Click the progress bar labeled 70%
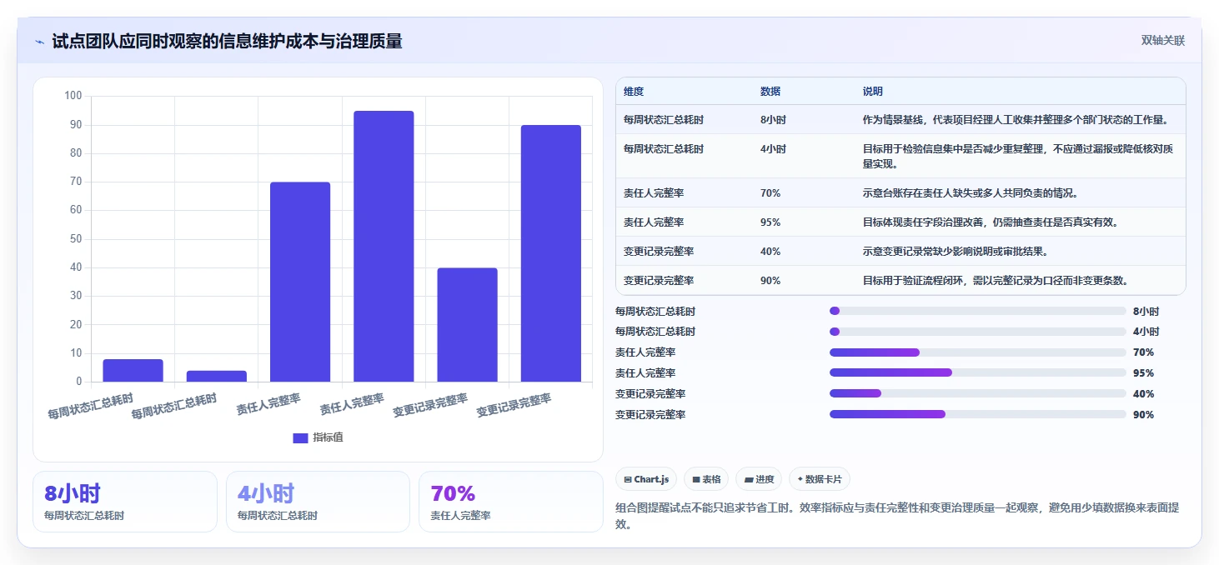This screenshot has height=565, width=1219. point(977,352)
